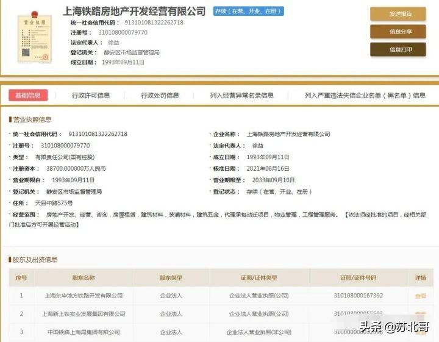The image size is (439, 342).
Task: Click business term end 2033年09月10日
Action: click(x=273, y=180)
